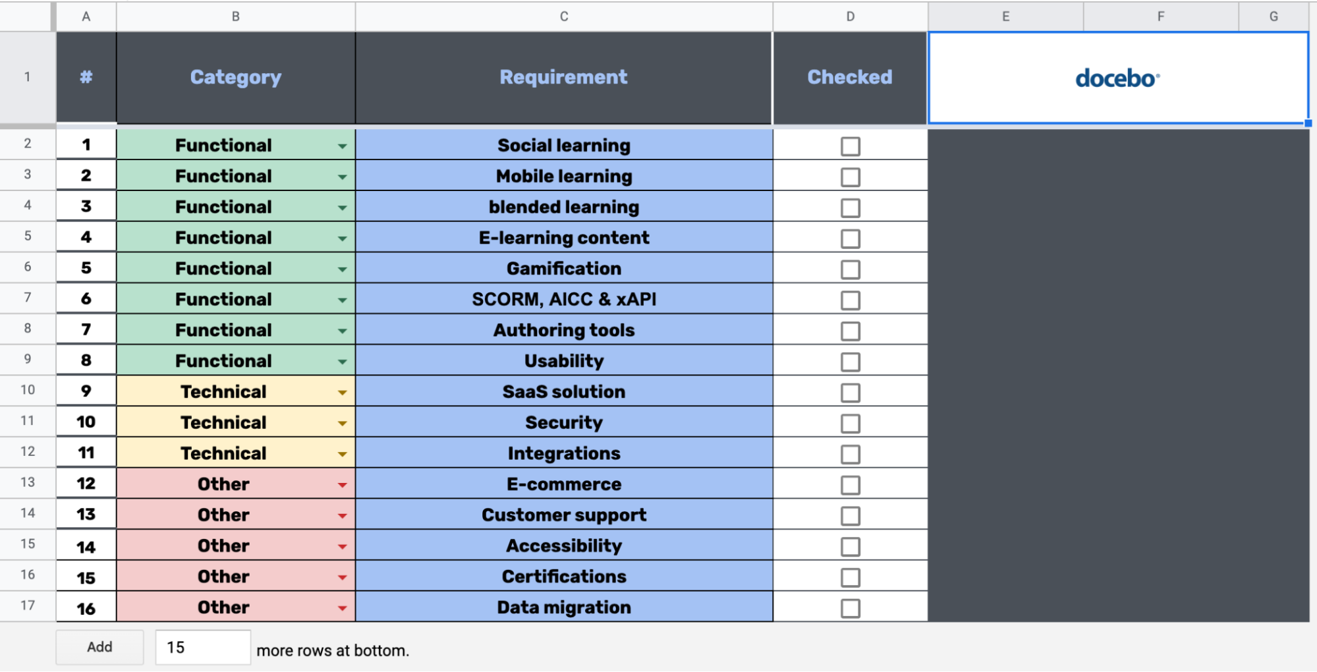Image resolution: width=1317 pixels, height=672 pixels.
Task: Click the Add button for more rows
Action: (99, 646)
